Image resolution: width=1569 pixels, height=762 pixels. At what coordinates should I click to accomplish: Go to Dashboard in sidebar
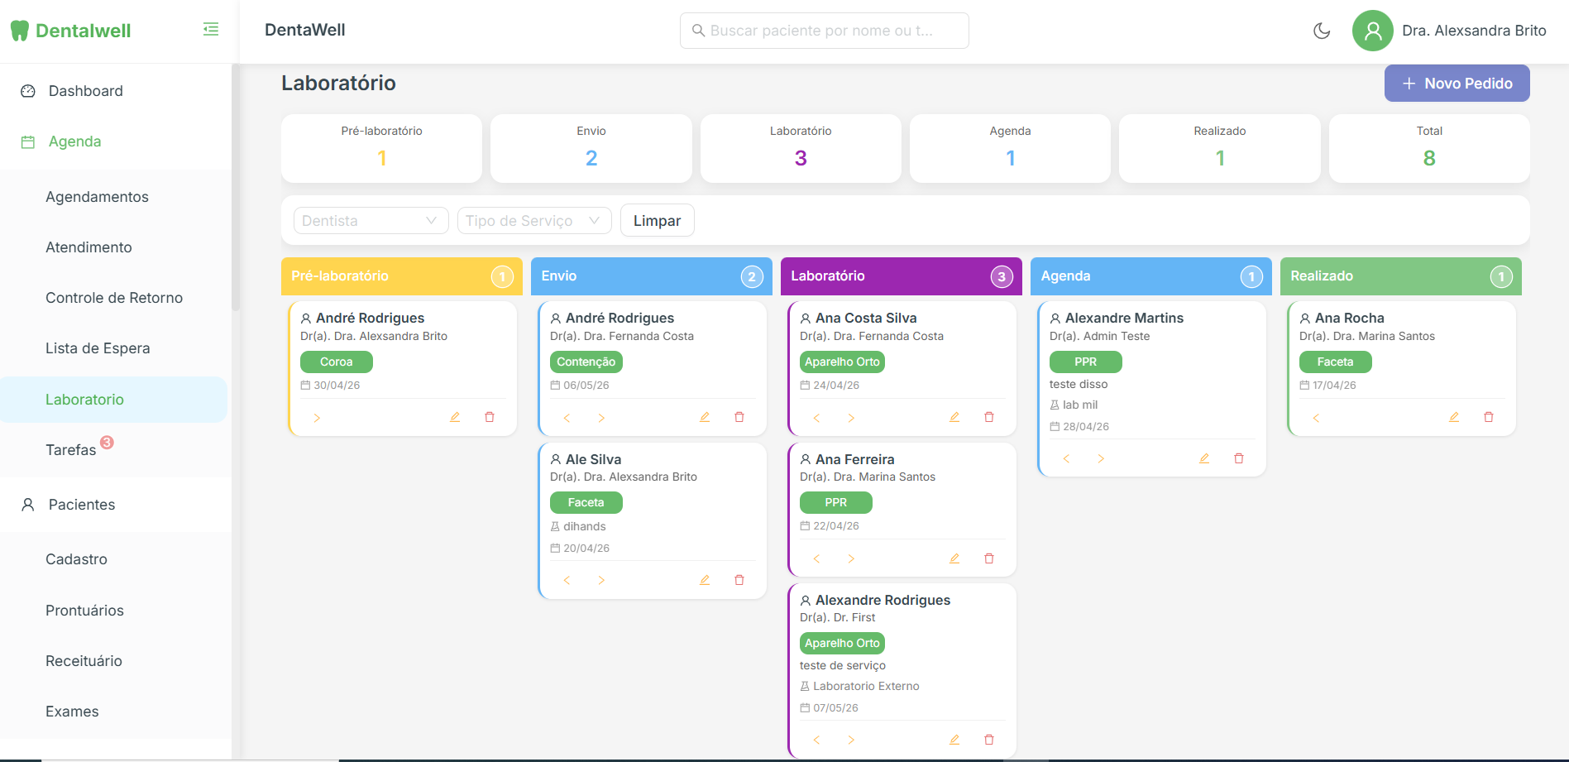116,91
